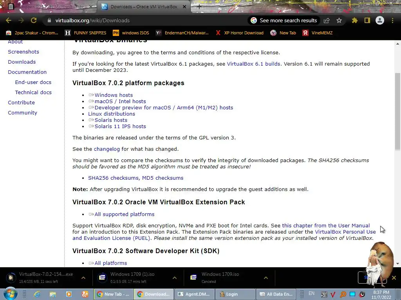Click See more search results chip
Viewport: 401px width, 300px height.
coord(284,20)
